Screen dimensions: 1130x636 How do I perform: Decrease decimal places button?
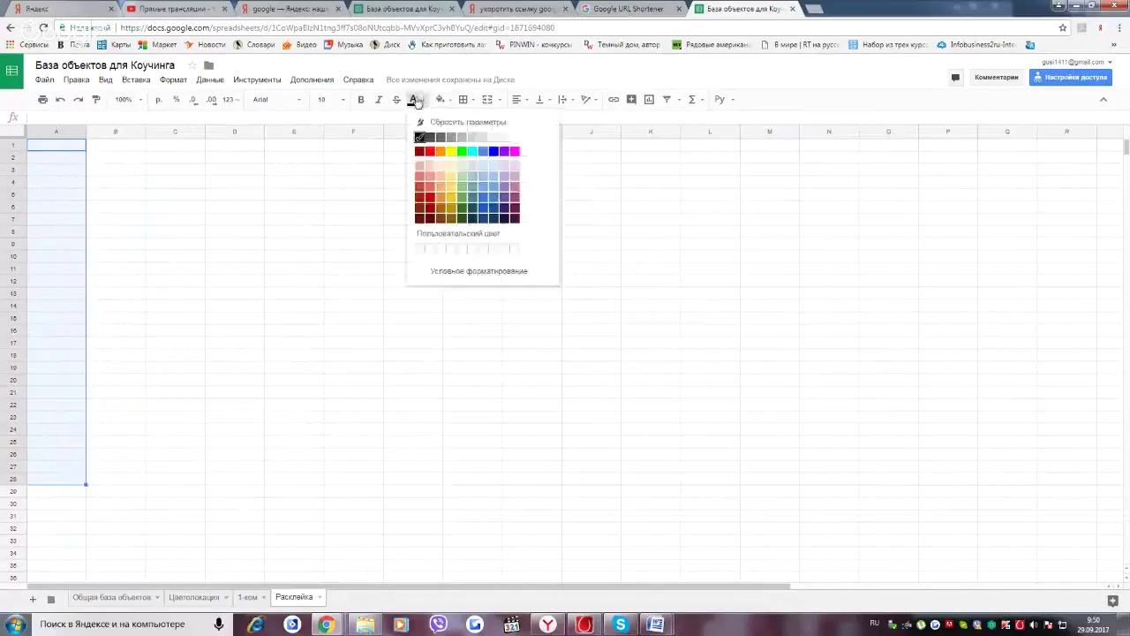point(193,100)
